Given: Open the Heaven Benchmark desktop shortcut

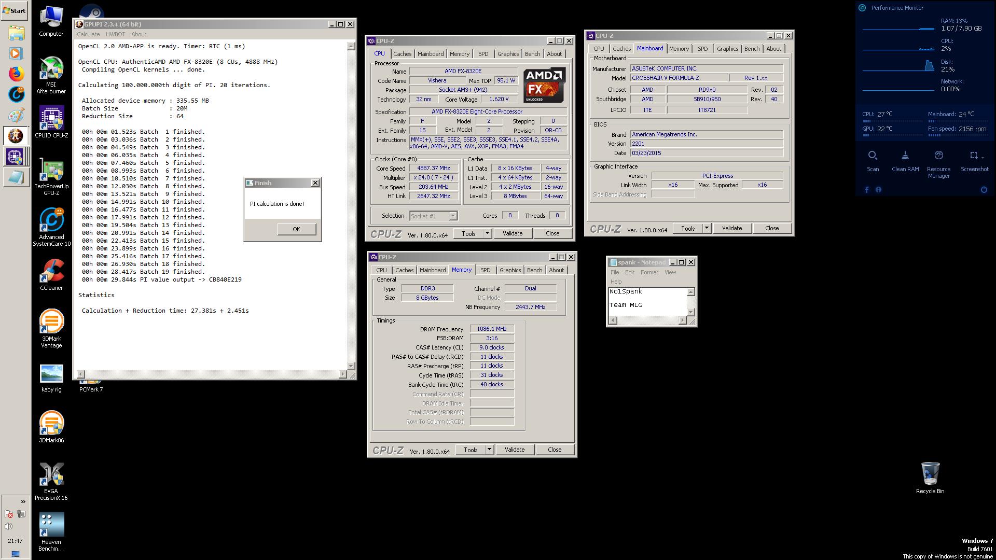Looking at the screenshot, I should (x=51, y=532).
